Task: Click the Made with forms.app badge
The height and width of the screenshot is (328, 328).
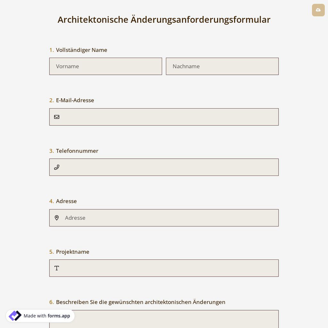Action: pyautogui.click(x=40, y=316)
